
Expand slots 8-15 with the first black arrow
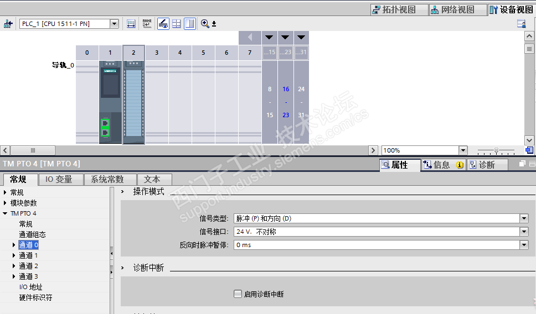pos(269,38)
